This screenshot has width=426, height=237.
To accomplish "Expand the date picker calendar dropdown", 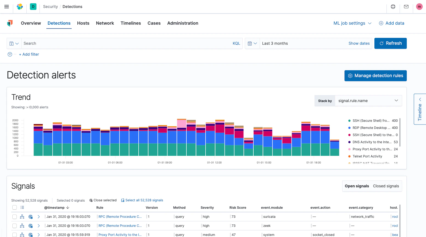I will point(252,43).
